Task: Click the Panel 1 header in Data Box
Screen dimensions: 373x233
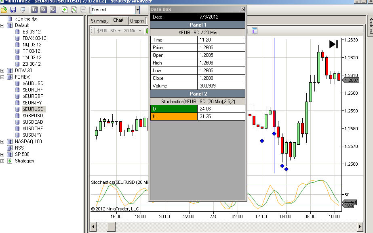Action: click(x=198, y=25)
